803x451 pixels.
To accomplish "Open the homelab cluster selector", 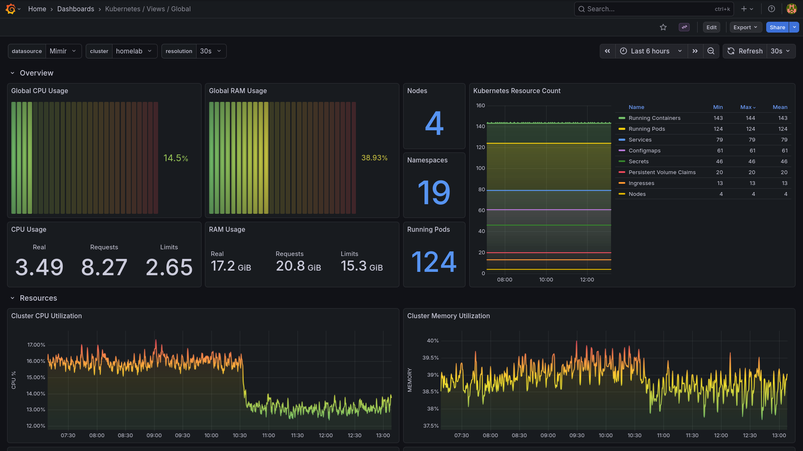I will click(134, 51).
